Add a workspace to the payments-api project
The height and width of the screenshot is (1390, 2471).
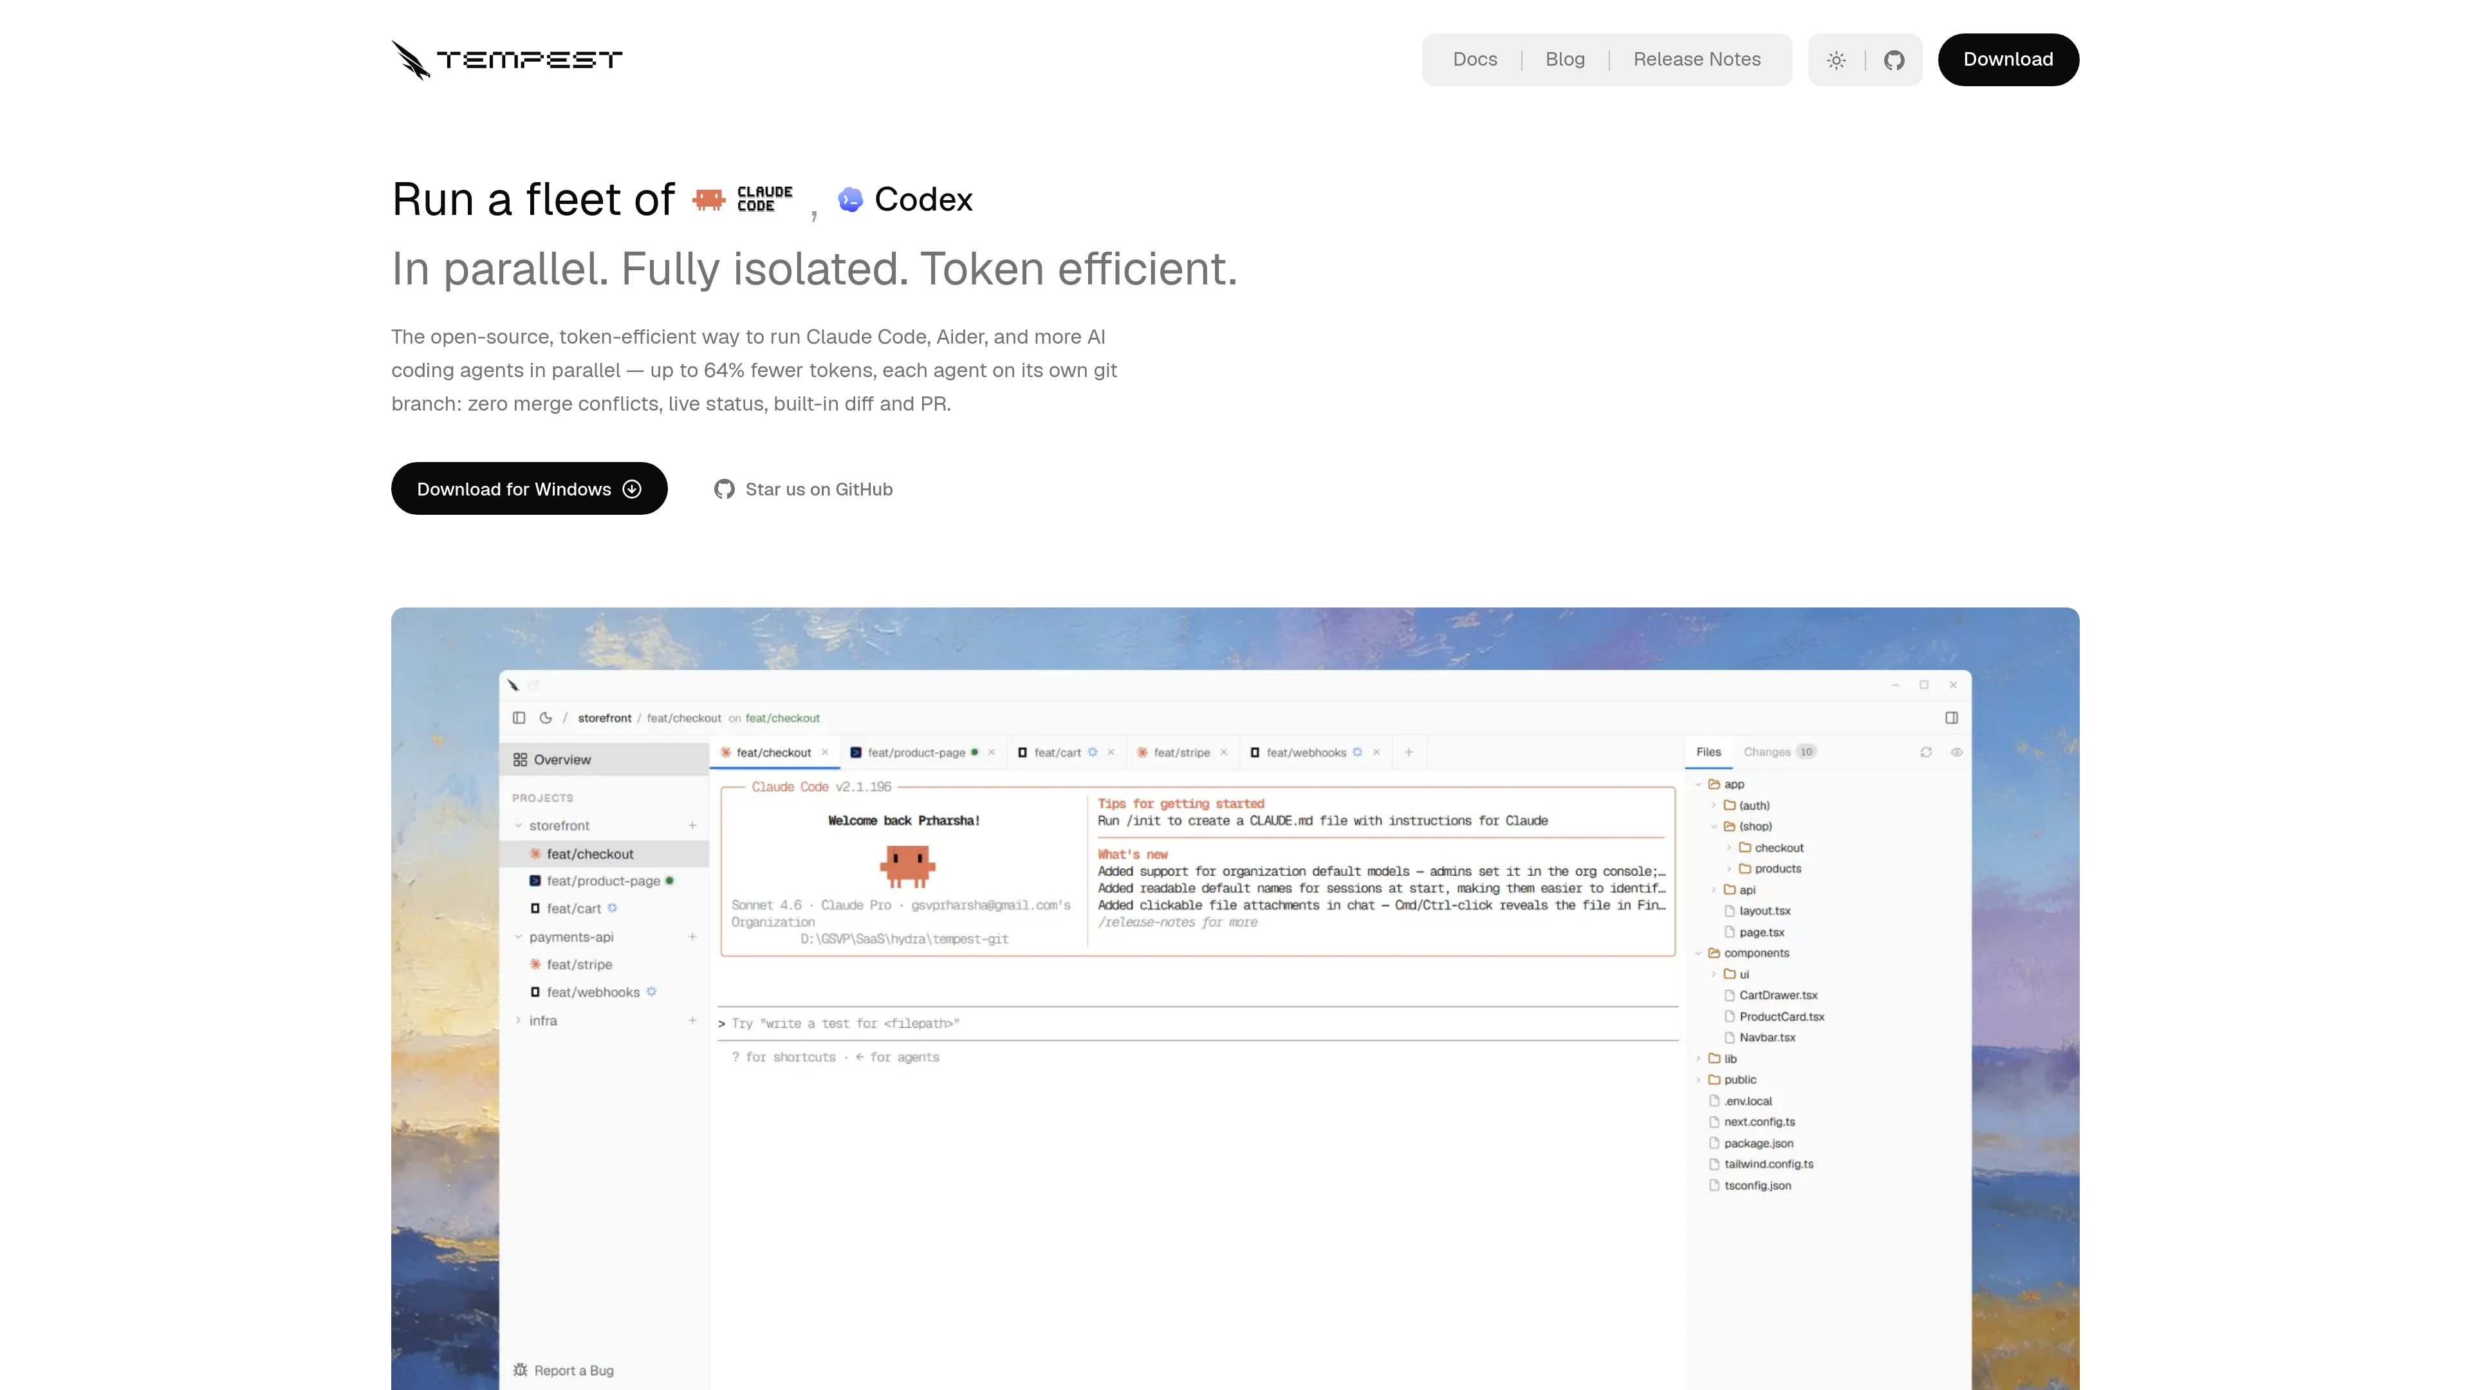[x=692, y=937]
